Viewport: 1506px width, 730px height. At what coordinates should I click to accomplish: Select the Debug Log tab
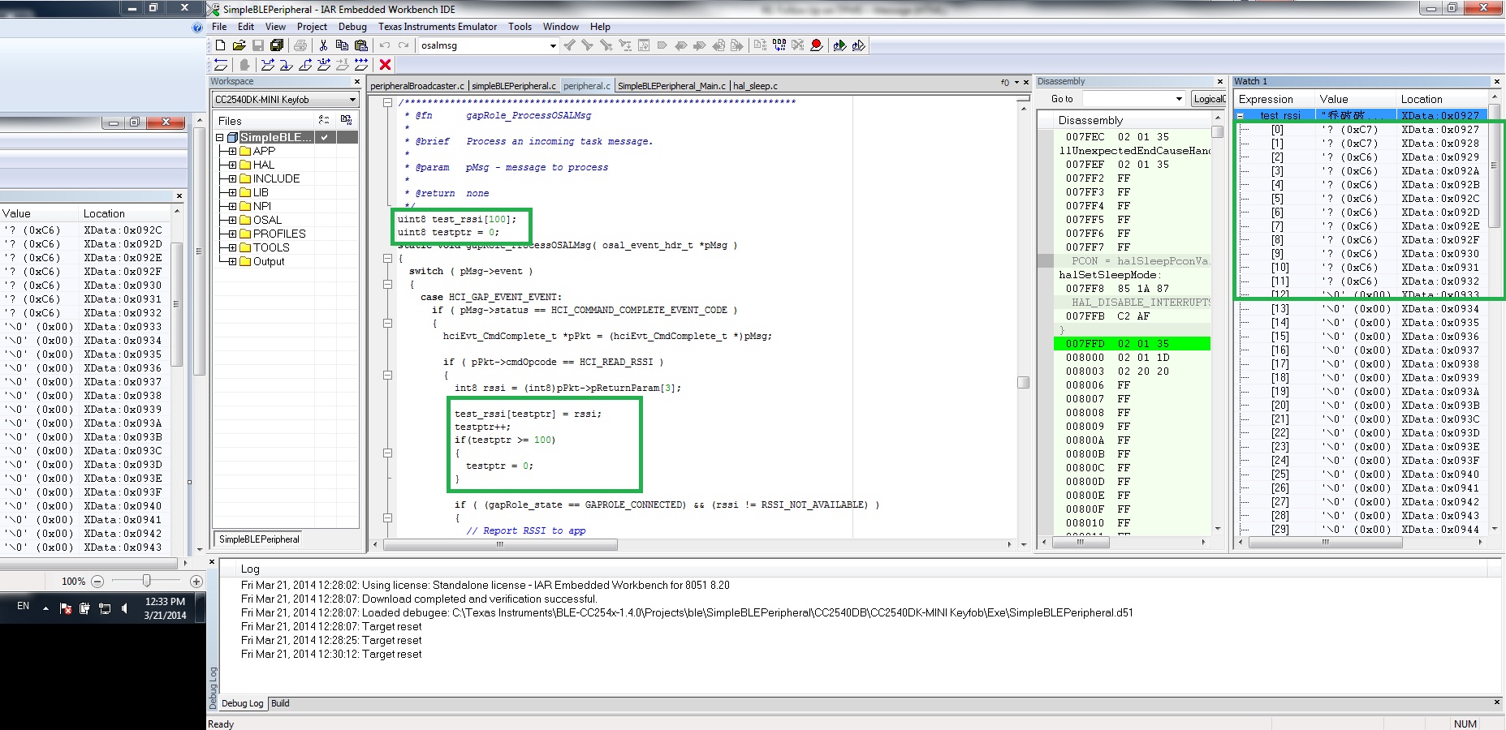pyautogui.click(x=242, y=703)
